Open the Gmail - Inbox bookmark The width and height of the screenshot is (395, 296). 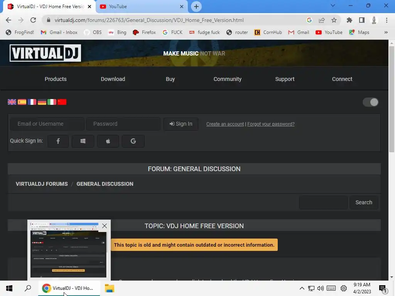click(59, 32)
